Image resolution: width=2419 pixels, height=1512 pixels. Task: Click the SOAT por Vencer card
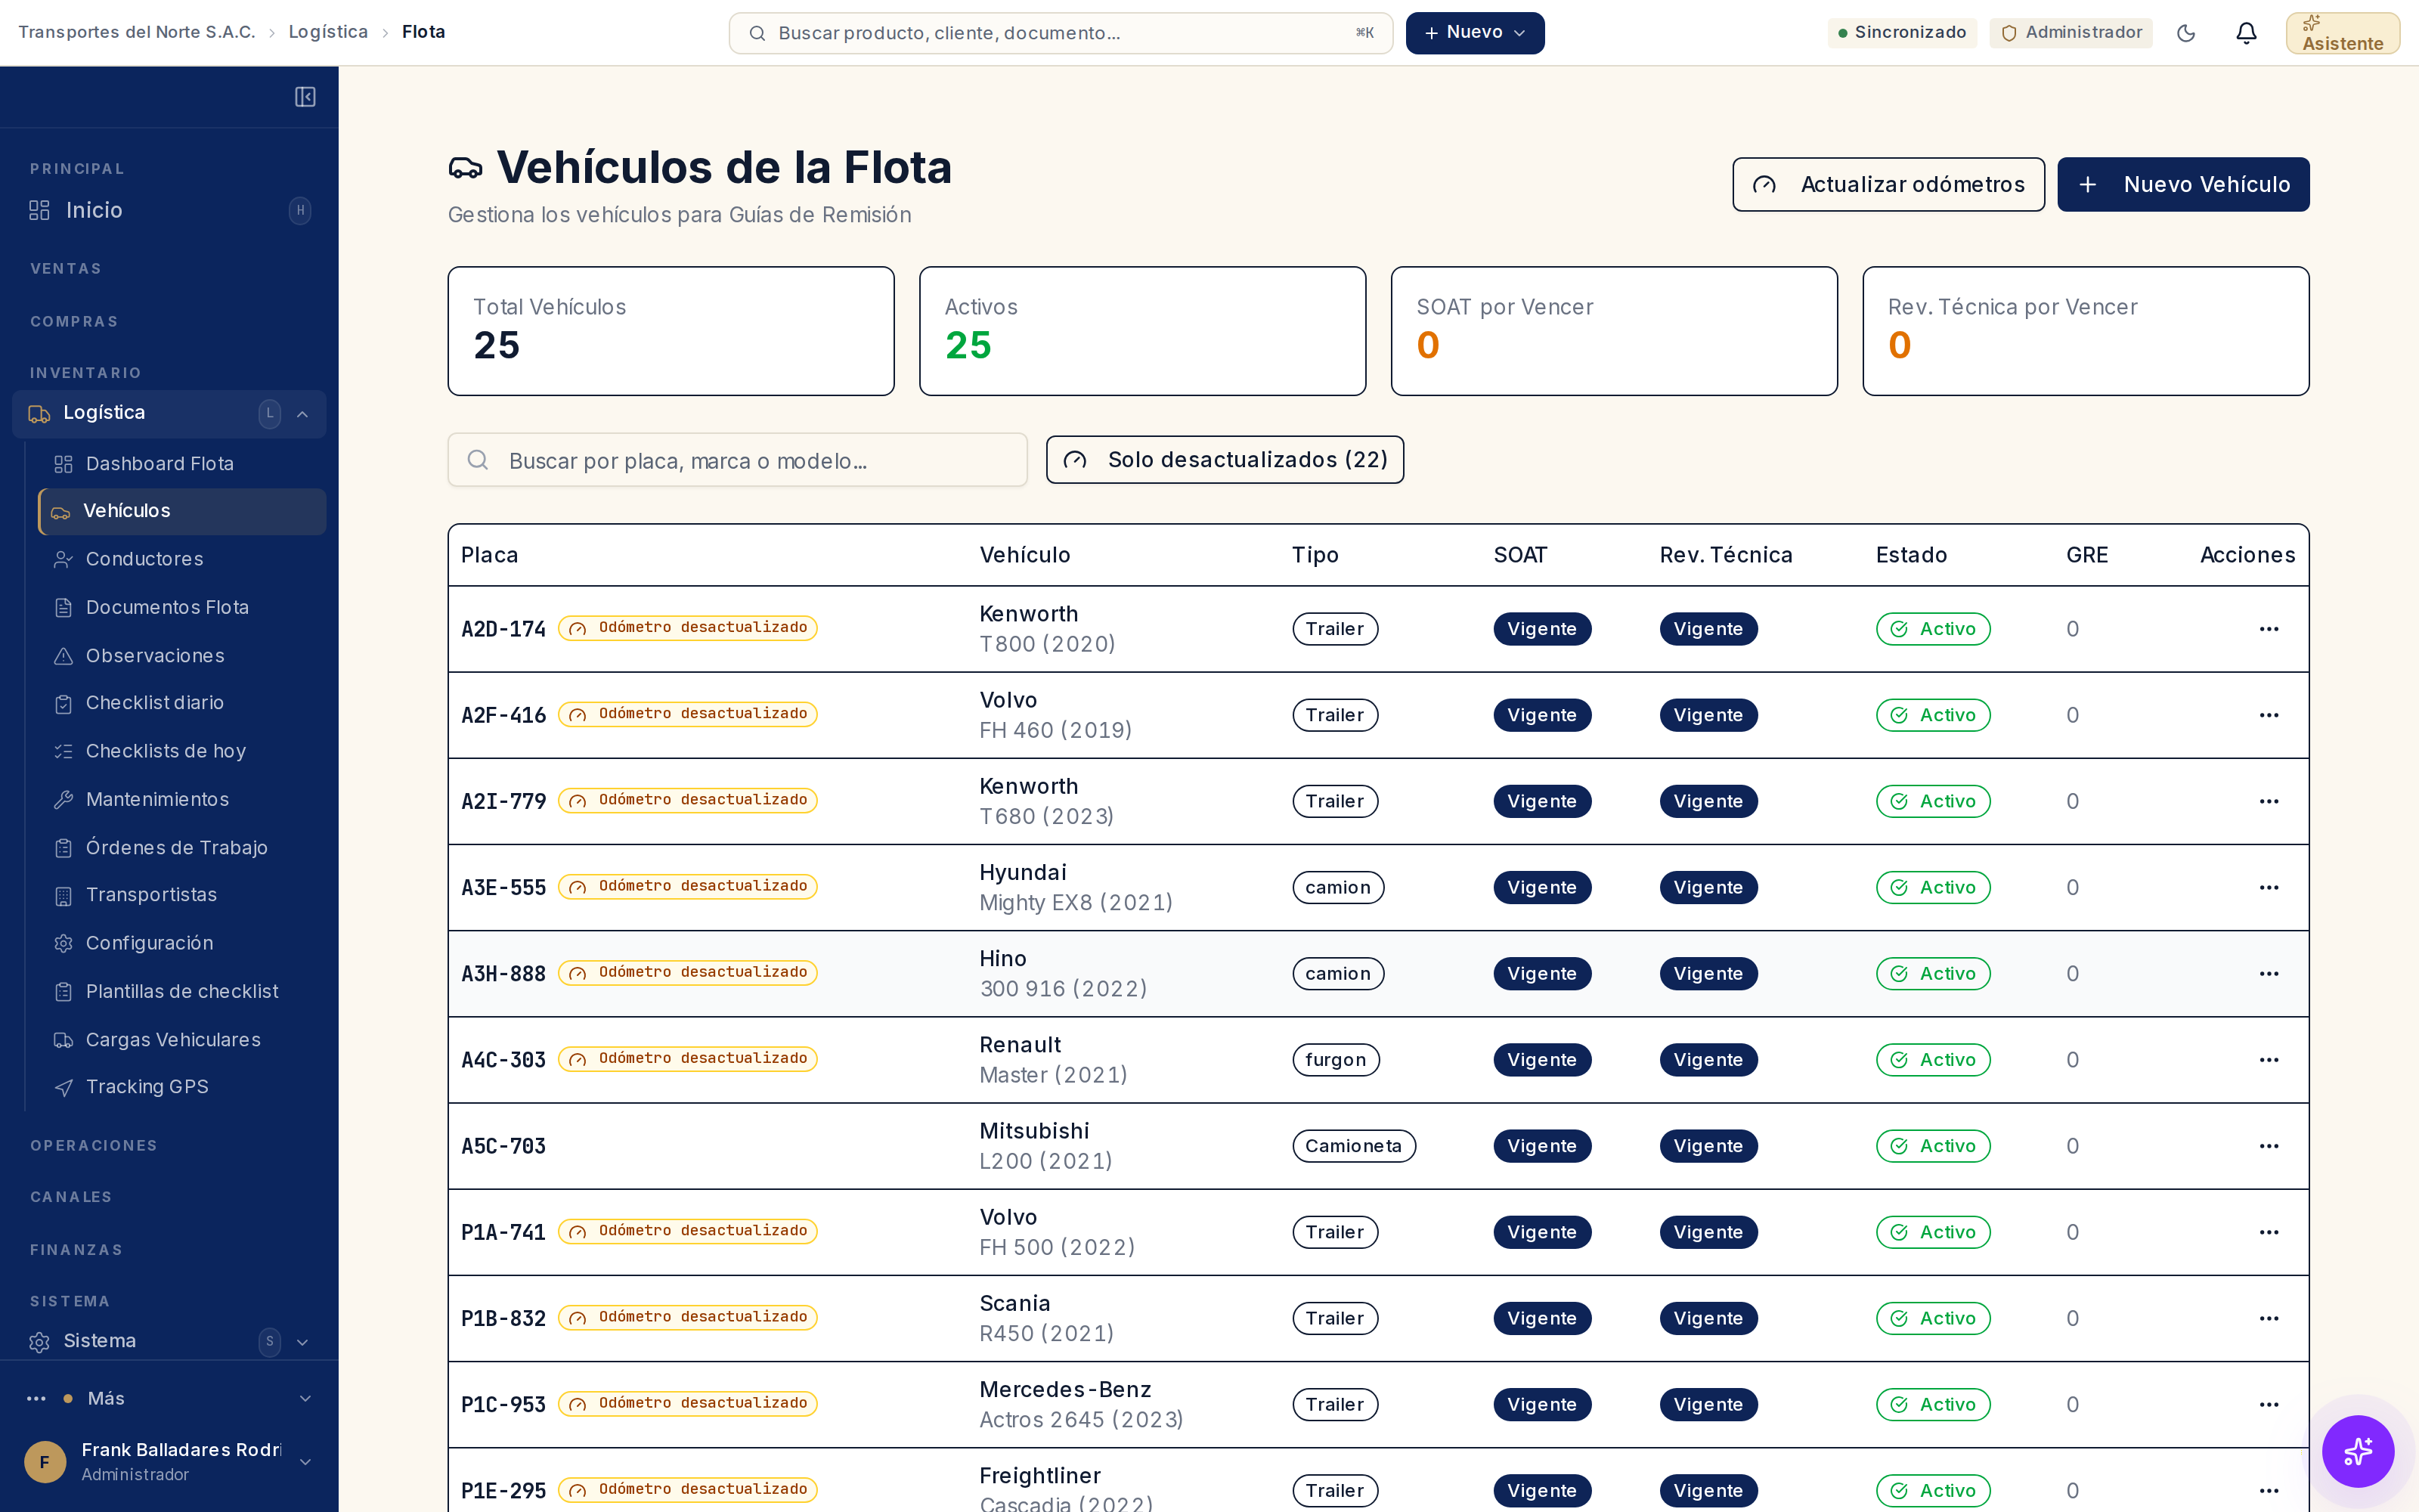(1615, 331)
